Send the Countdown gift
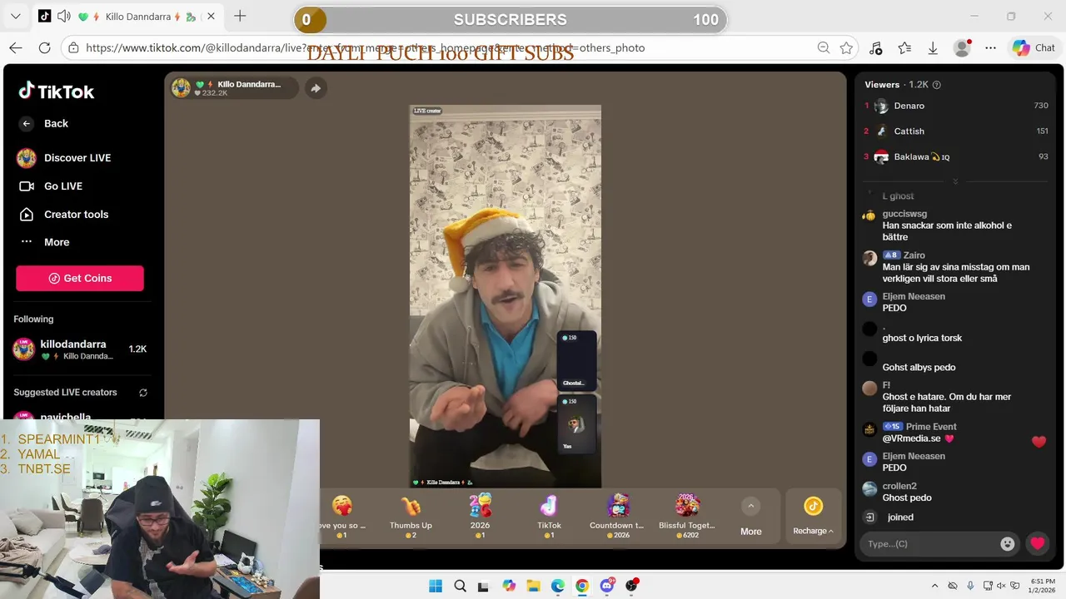 pos(617,515)
